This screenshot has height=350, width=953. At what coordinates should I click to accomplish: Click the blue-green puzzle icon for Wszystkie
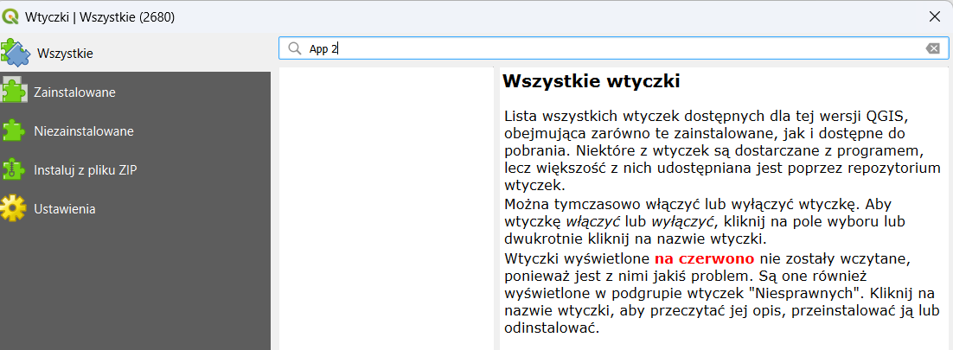click(x=16, y=52)
